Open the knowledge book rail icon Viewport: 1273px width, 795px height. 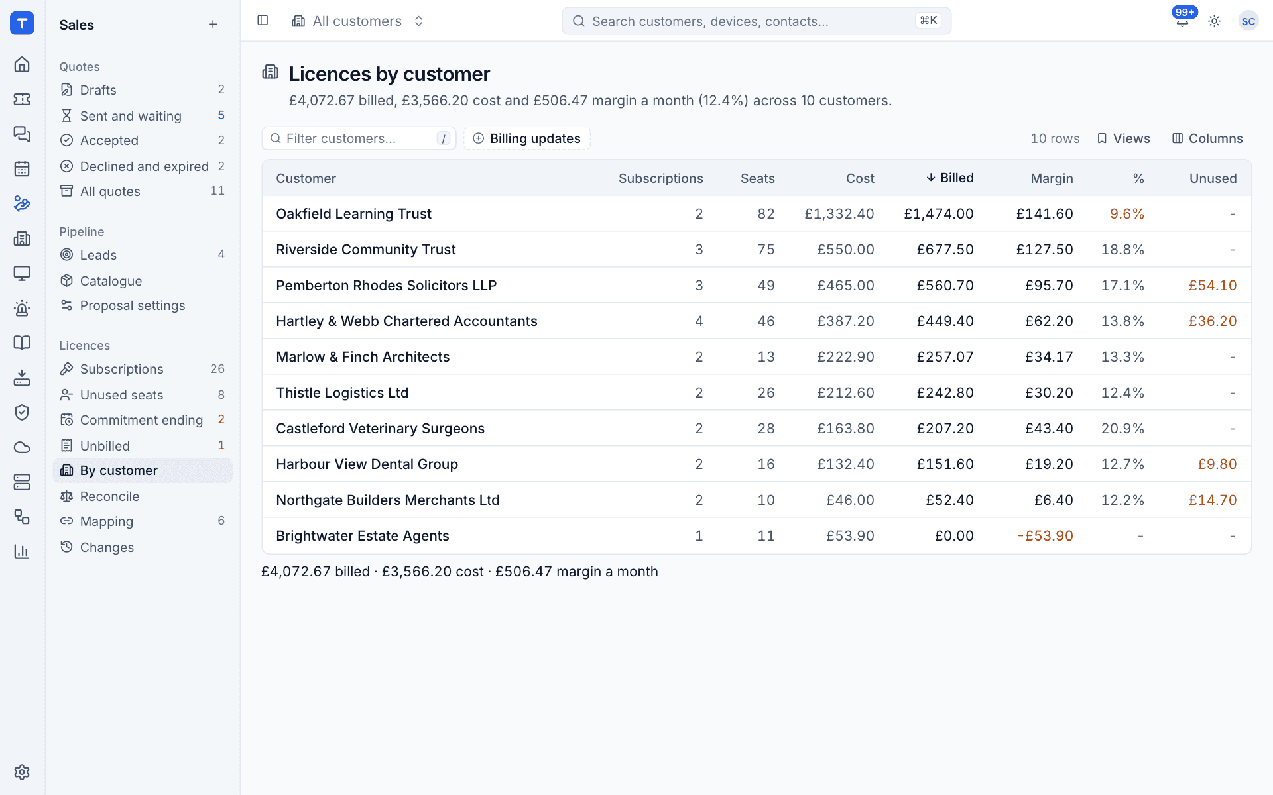(22, 343)
